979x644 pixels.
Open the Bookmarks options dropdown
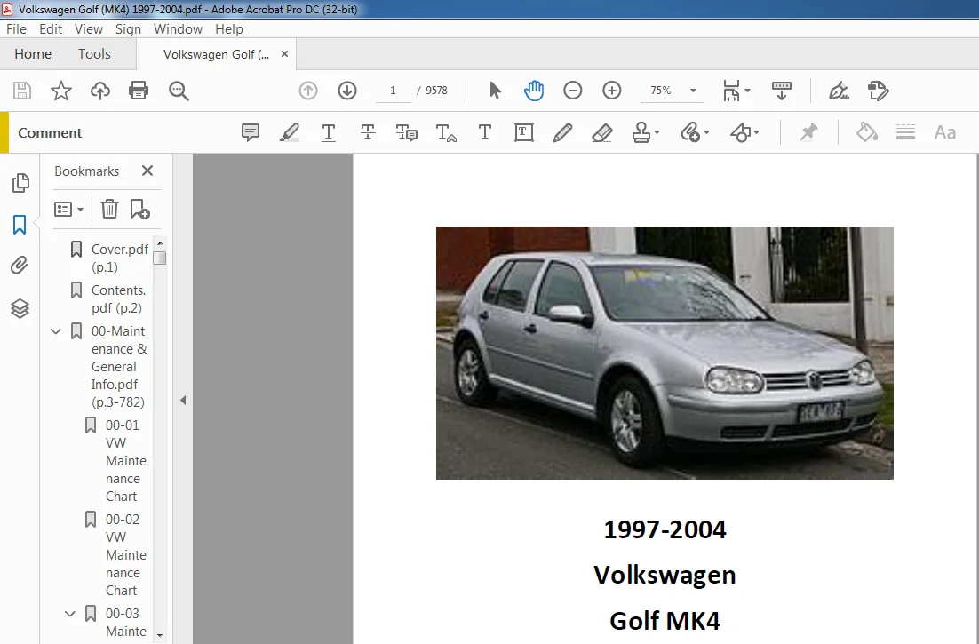tap(68, 209)
